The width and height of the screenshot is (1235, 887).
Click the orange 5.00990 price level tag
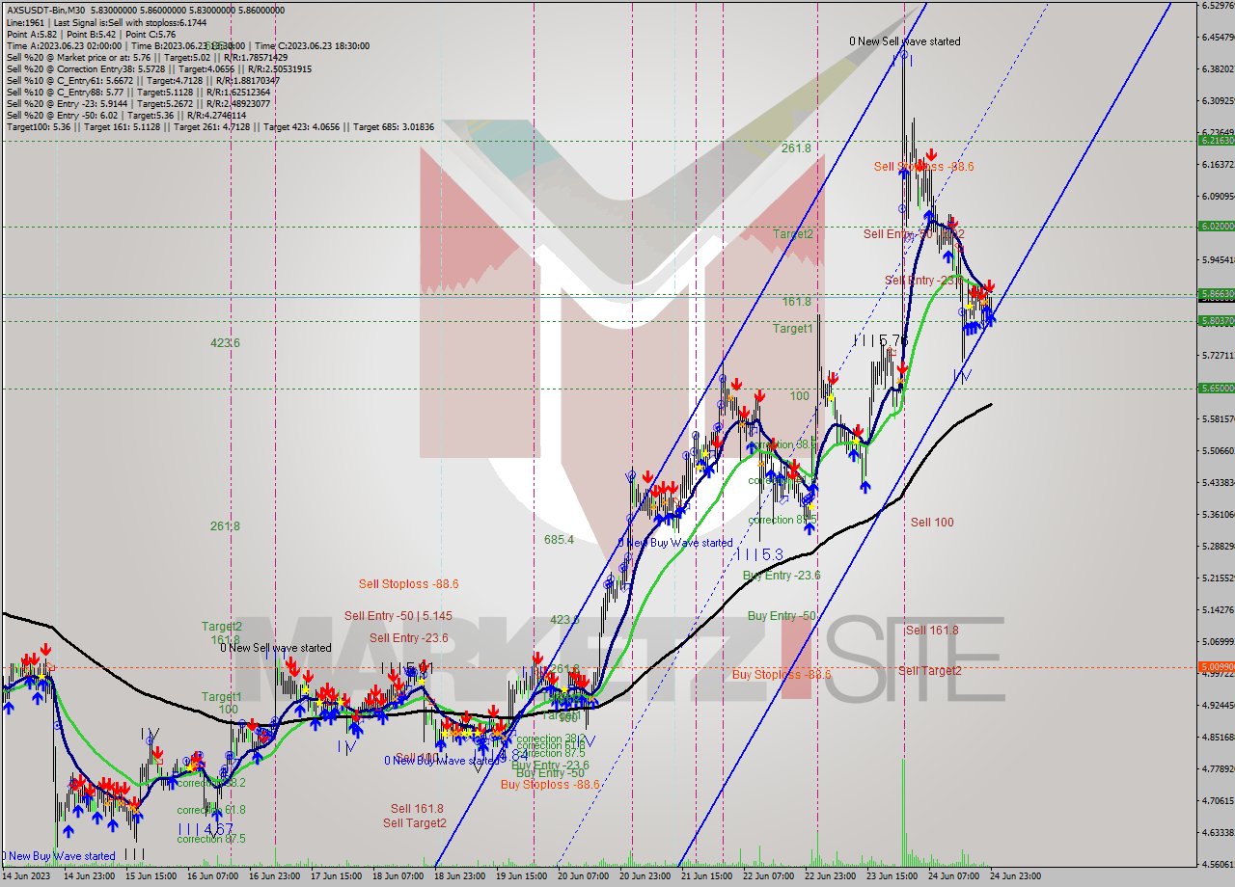(1216, 667)
